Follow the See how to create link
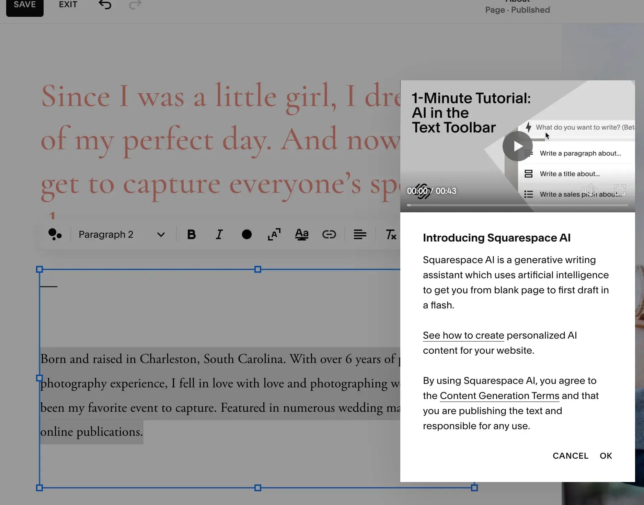The height and width of the screenshot is (505, 644). point(463,335)
